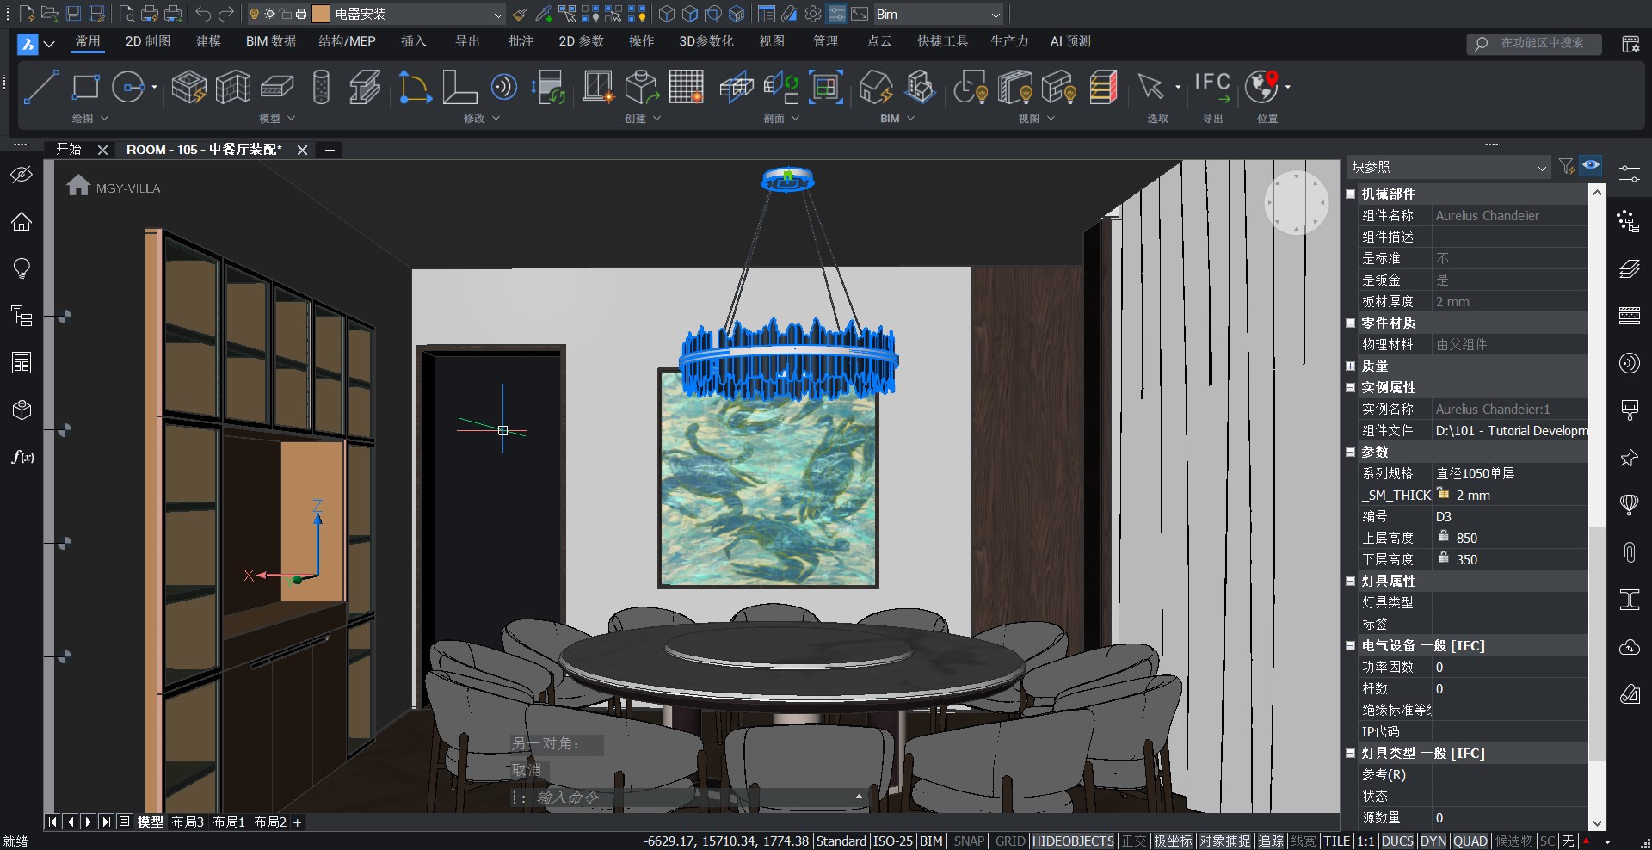Viewport: 1652px width, 850px height.
Task: Select the Rectangle drawing tool
Action: coord(85,87)
